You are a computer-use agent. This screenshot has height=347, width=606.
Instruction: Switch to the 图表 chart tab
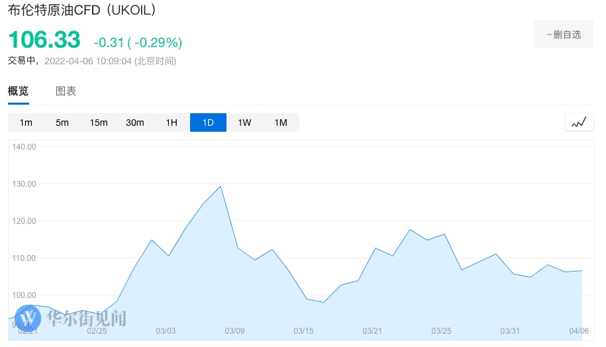pos(66,91)
